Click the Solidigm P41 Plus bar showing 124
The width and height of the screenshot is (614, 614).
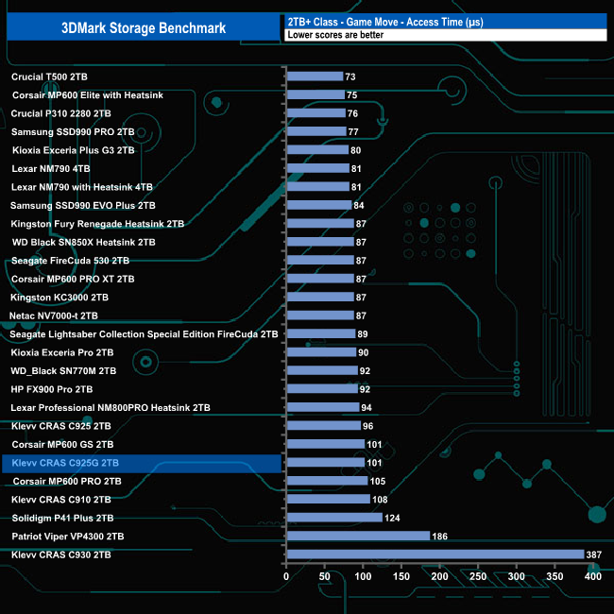[x=334, y=518]
